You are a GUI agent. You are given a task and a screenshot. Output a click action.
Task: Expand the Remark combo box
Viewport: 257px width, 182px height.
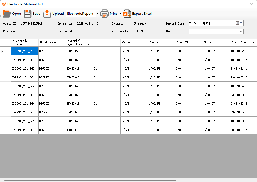pos(241,31)
